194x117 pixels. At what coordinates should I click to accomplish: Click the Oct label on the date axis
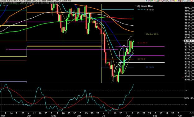click(x=180, y=116)
